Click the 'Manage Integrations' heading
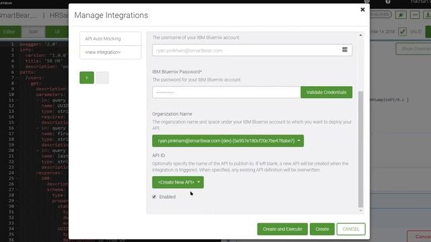 point(111,15)
